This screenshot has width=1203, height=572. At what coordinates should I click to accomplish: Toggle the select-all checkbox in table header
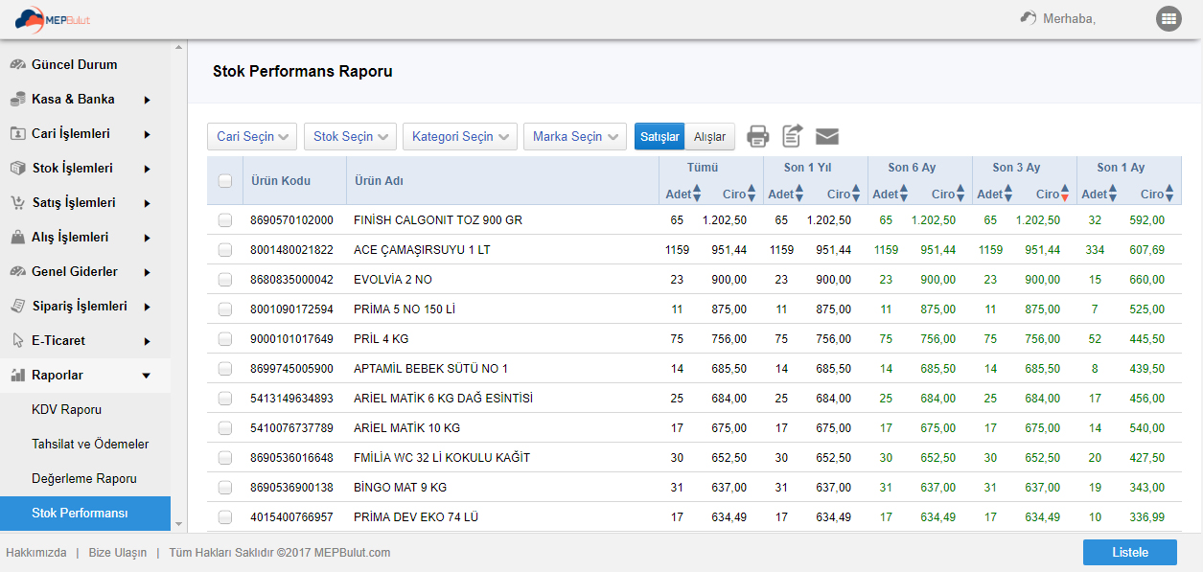coord(225,181)
